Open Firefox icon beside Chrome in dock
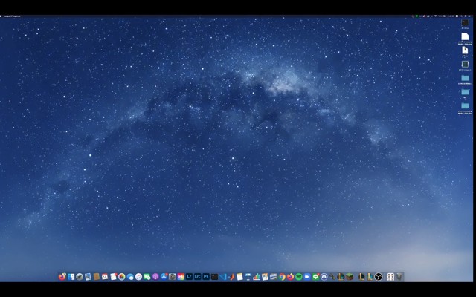476x297 pixels. point(290,277)
